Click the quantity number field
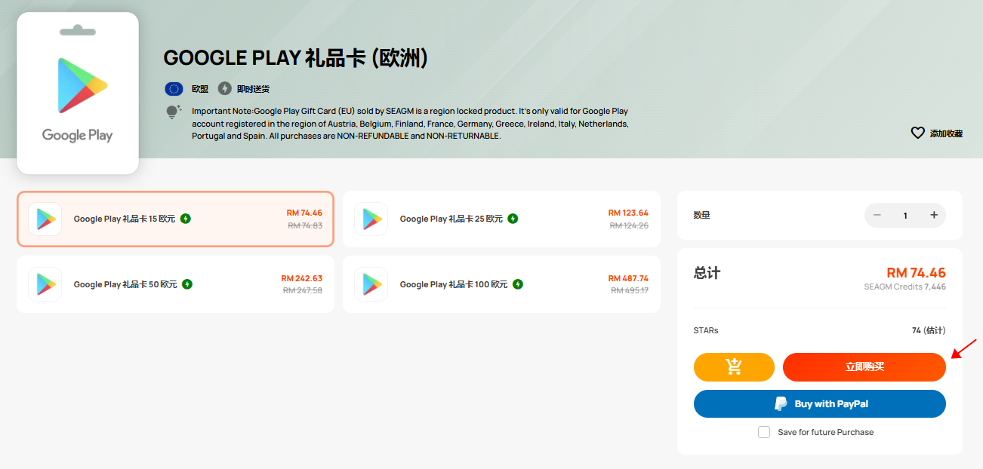 click(905, 216)
